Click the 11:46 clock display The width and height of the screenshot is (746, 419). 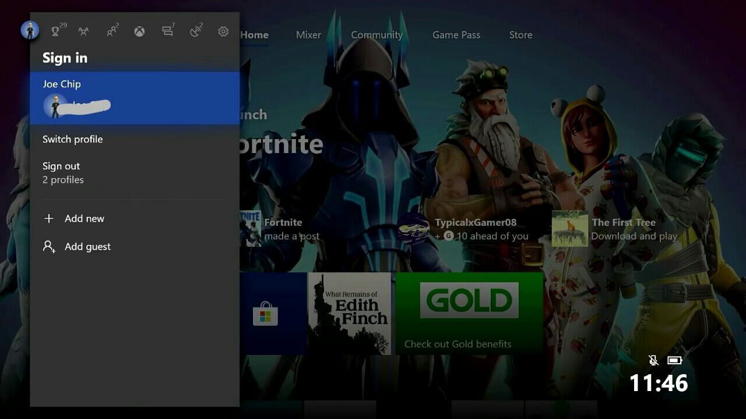pyautogui.click(x=659, y=383)
